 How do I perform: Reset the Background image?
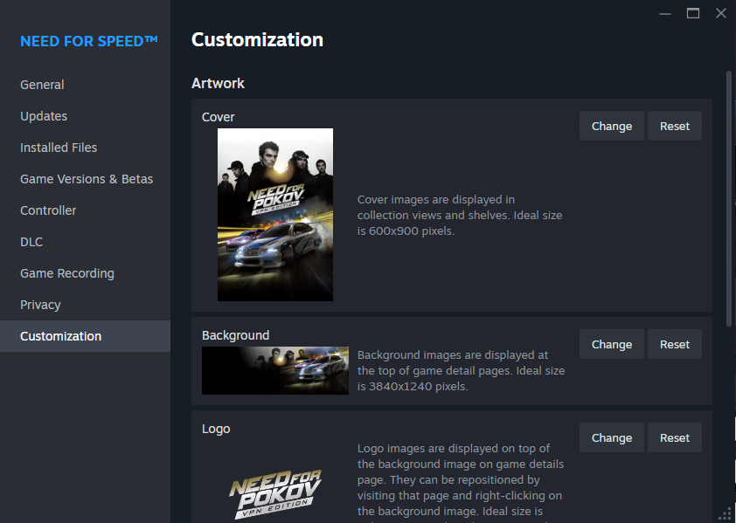675,344
